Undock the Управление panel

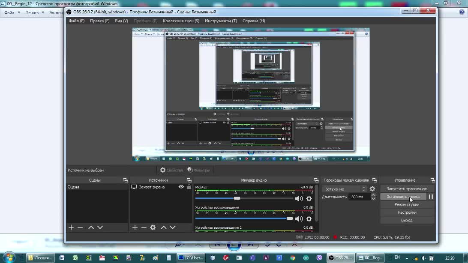[432, 180]
